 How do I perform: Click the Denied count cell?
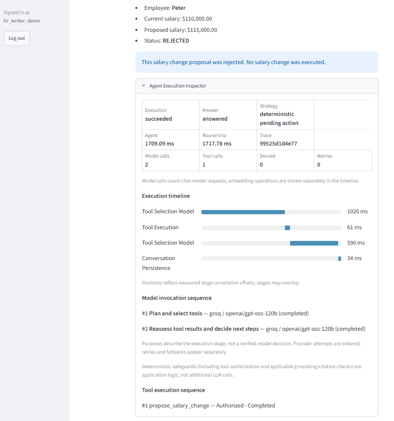coord(285,160)
